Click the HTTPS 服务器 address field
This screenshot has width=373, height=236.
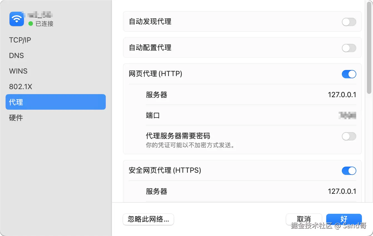pos(342,191)
